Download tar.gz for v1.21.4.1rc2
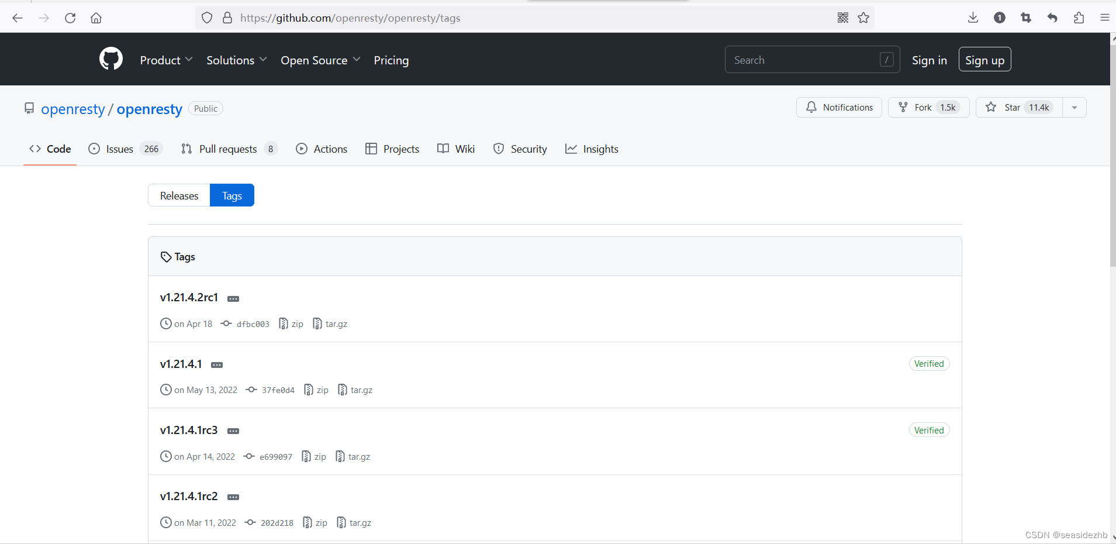The image size is (1116, 544). click(354, 523)
